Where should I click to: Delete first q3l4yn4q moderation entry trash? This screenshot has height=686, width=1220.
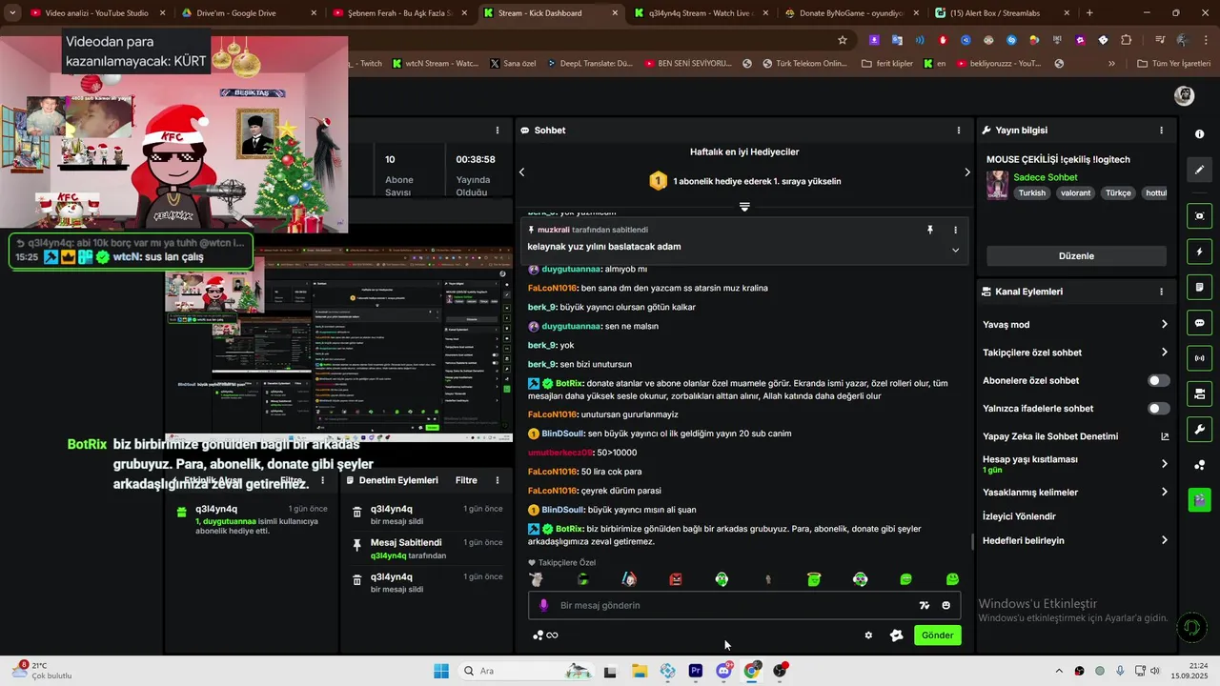click(x=357, y=513)
